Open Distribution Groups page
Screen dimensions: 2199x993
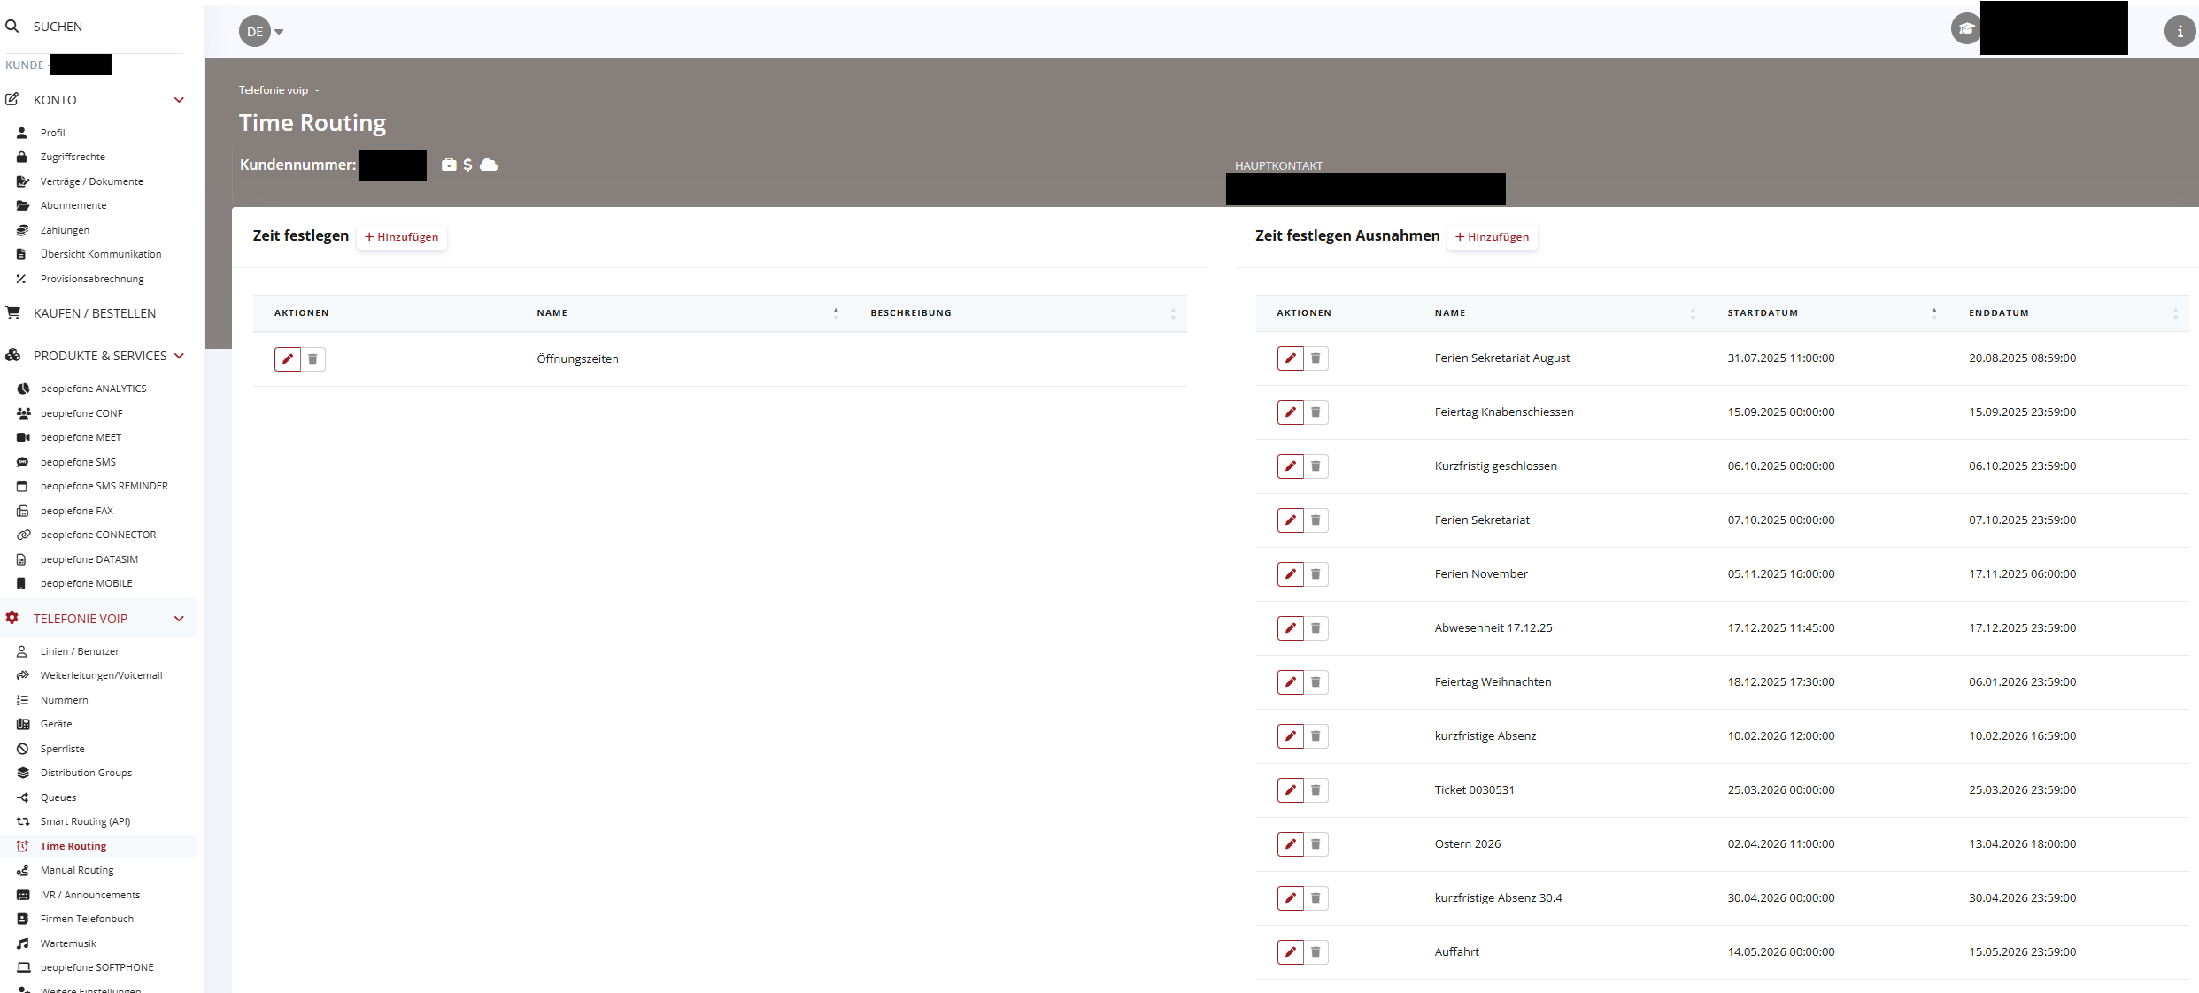[86, 773]
